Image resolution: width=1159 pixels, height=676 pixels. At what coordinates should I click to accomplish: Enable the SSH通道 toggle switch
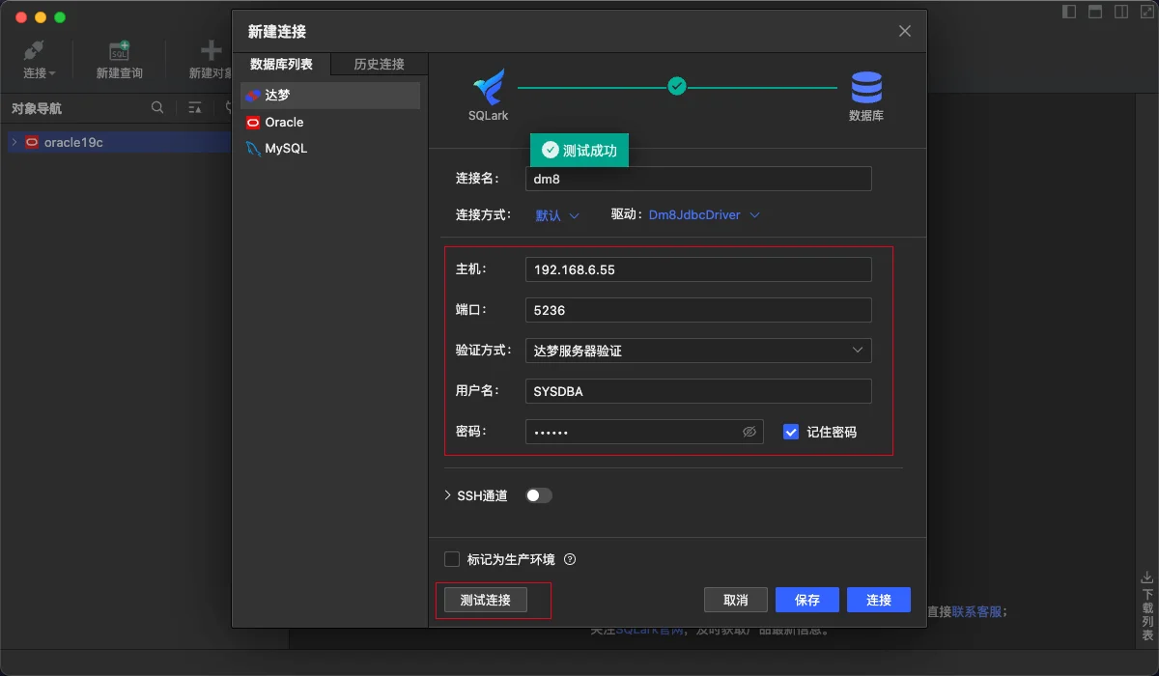tap(539, 495)
